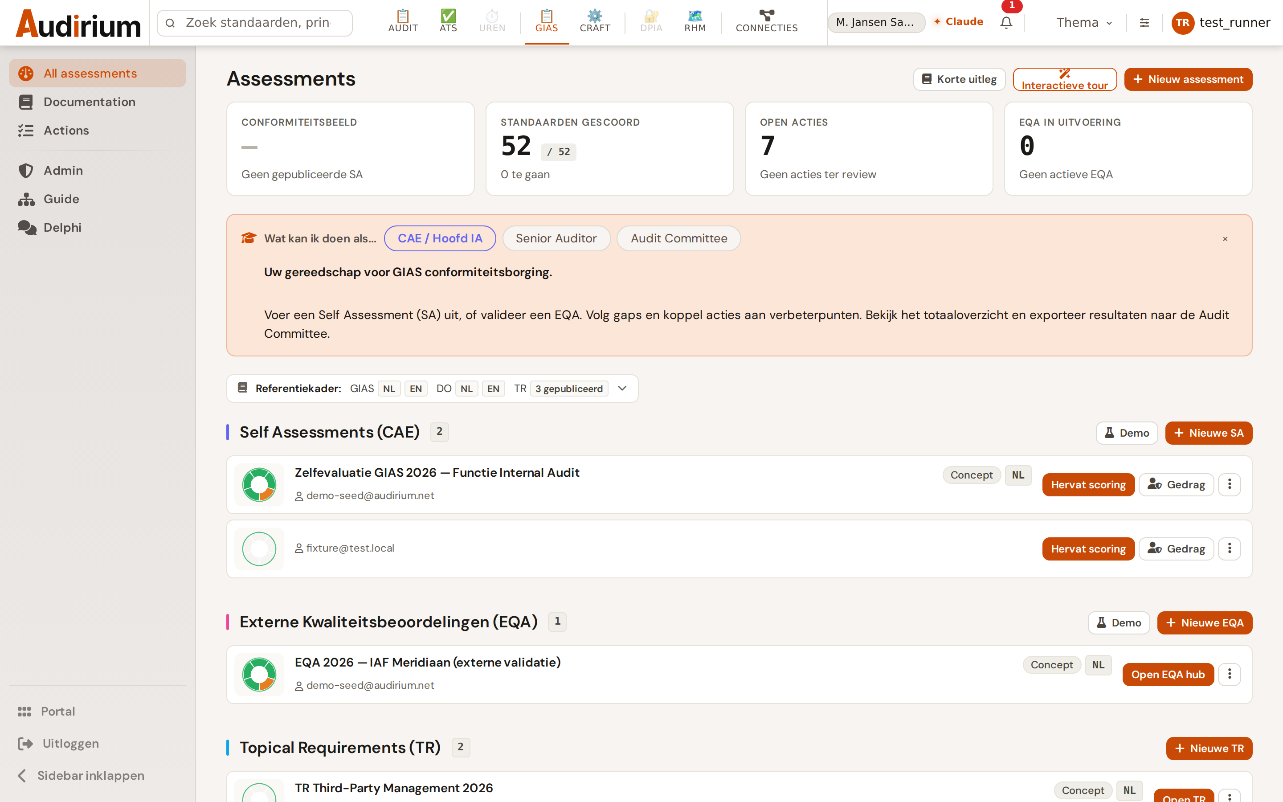Open 'Zelfevaluatie GIAS 2026 — Functie Internal Audit' title

[x=437, y=473]
